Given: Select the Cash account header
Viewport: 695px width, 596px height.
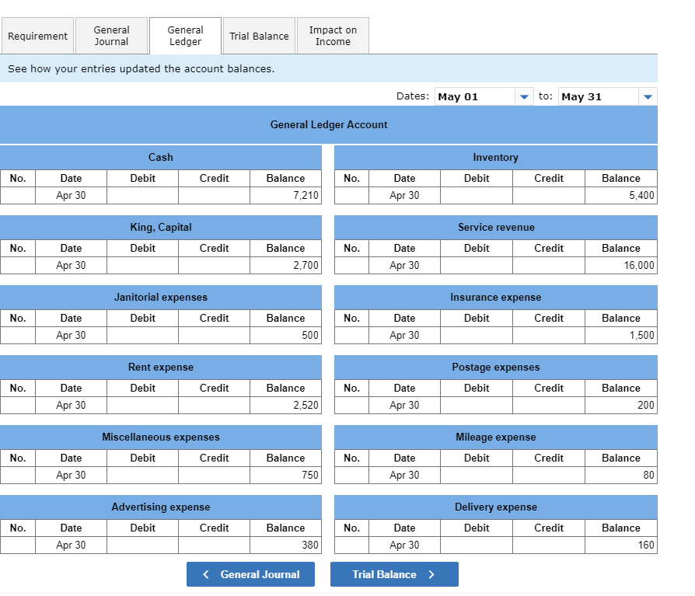Looking at the screenshot, I should [160, 157].
